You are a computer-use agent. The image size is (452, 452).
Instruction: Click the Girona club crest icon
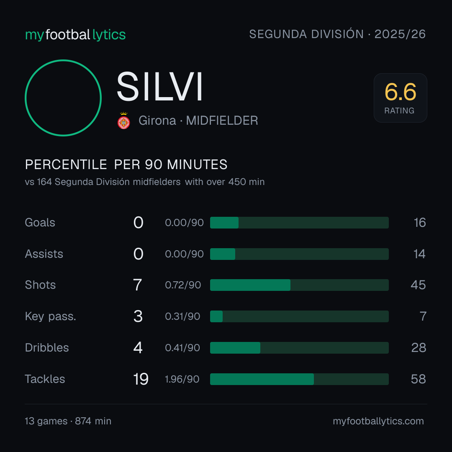tap(123, 121)
